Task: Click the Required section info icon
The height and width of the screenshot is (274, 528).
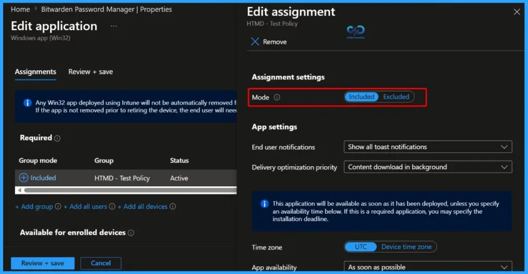Action: click(x=57, y=138)
